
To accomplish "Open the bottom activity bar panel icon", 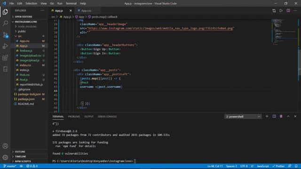I will [5, 69].
